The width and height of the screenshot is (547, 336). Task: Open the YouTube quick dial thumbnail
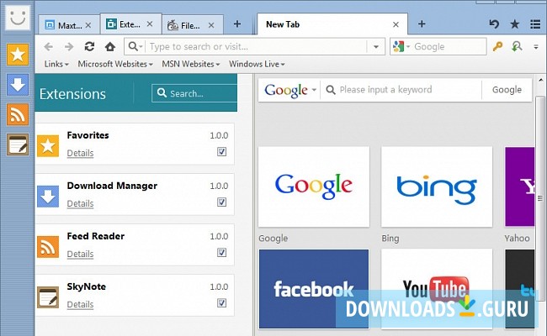tap(437, 289)
